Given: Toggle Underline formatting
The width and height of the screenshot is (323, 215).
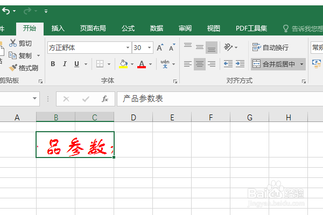Looking at the screenshot, I should pos(76,64).
